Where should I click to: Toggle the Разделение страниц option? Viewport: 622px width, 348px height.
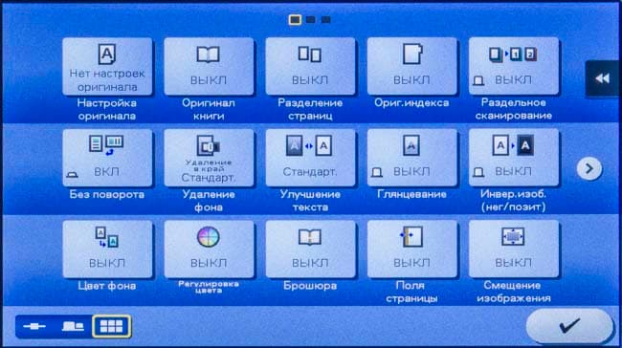point(310,67)
